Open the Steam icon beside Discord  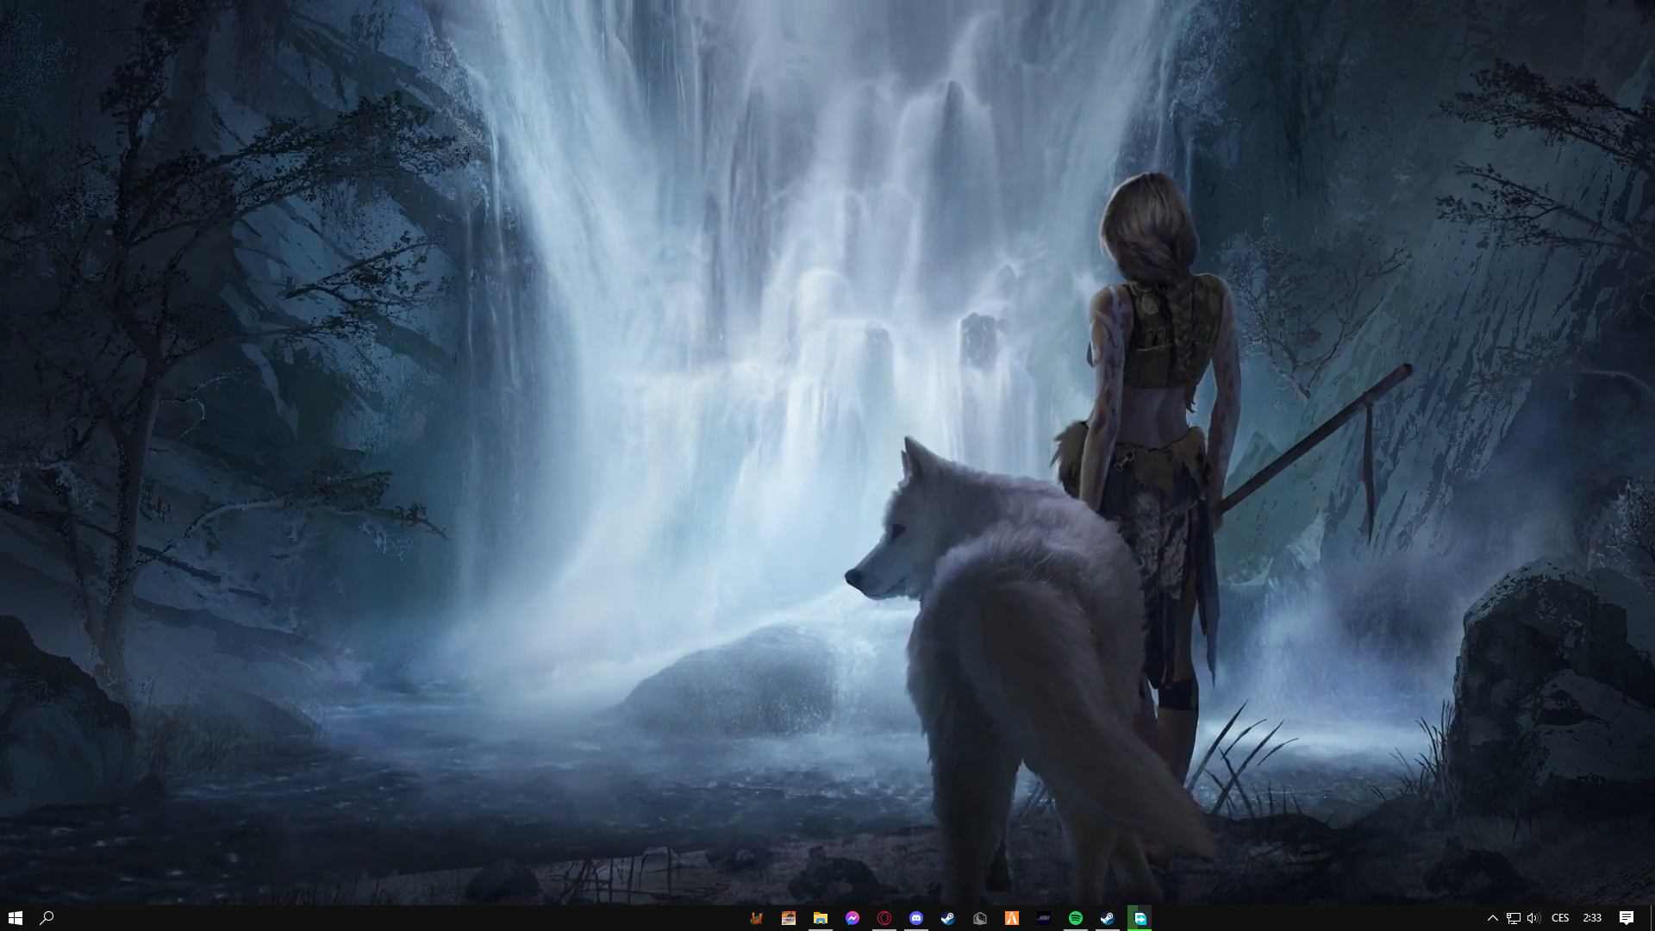click(x=947, y=918)
